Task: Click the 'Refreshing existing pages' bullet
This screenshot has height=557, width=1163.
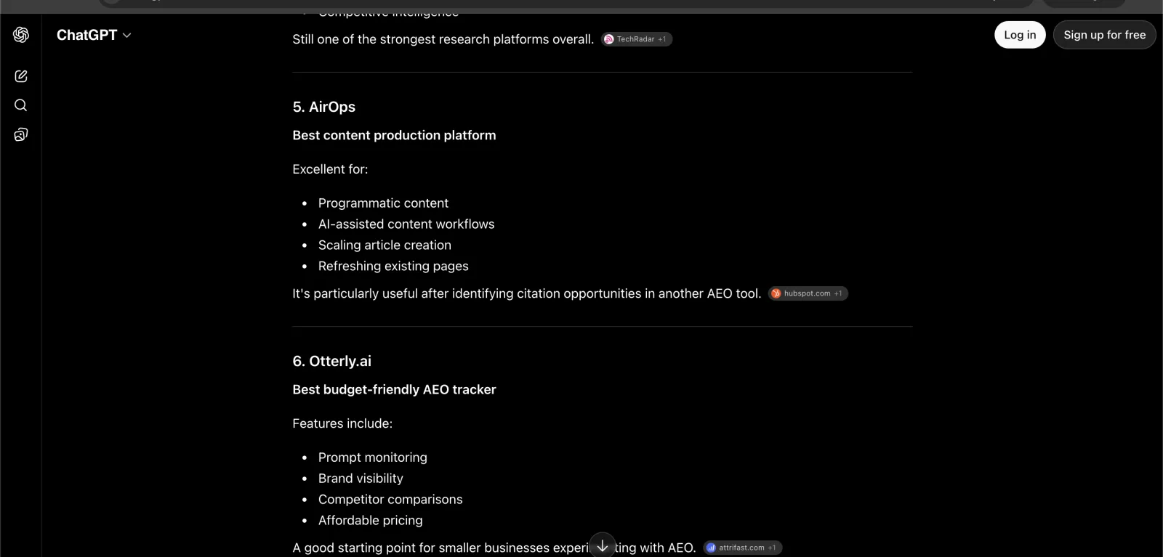Action: click(393, 267)
